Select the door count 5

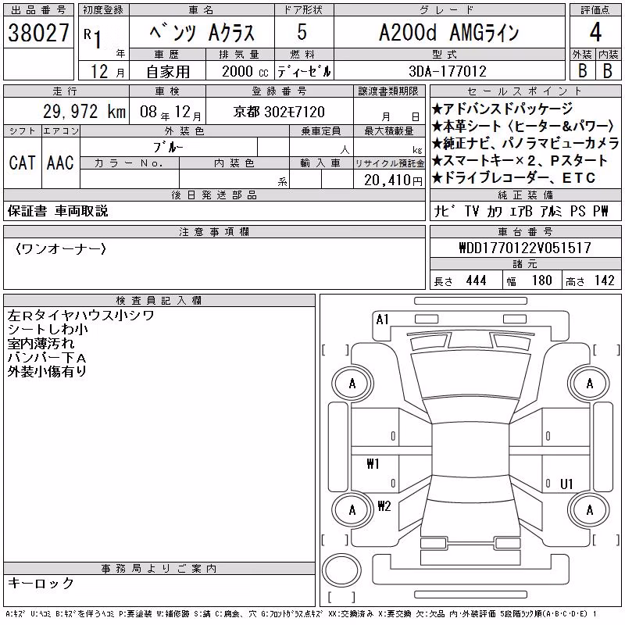[302, 32]
